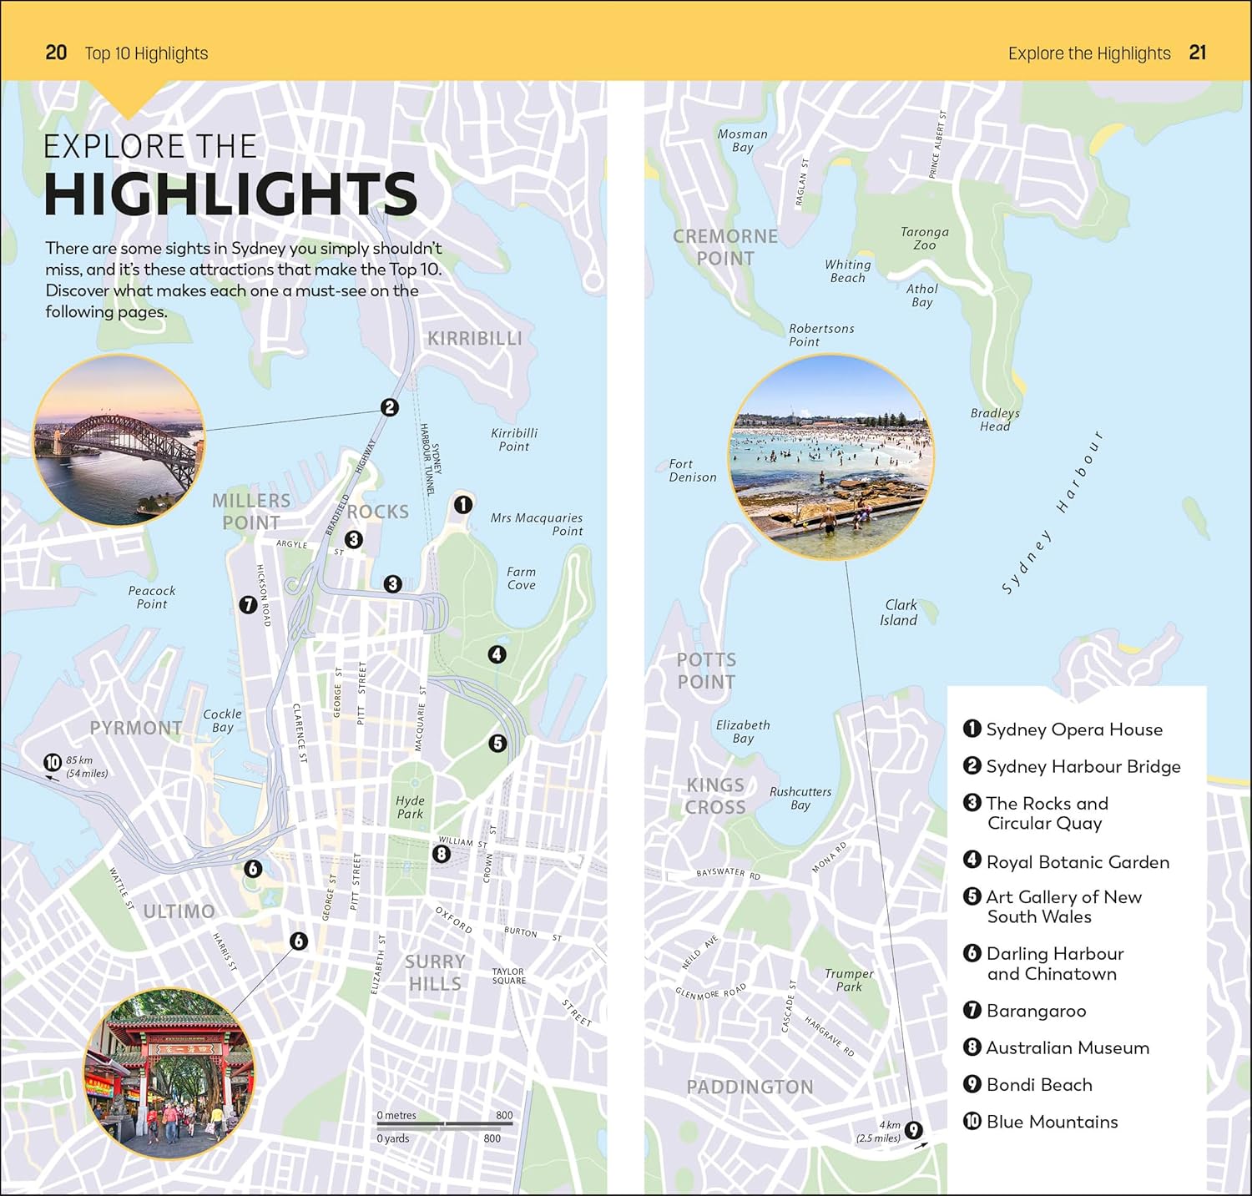Click 'Royal Botanic Garden' in the legend
1252x1196 pixels.
pyautogui.click(x=1077, y=862)
